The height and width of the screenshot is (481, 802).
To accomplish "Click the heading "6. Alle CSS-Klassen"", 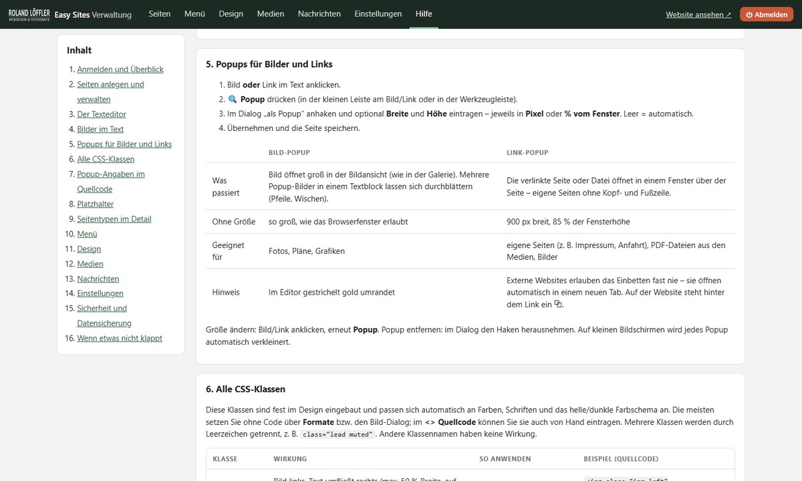I will (246, 389).
